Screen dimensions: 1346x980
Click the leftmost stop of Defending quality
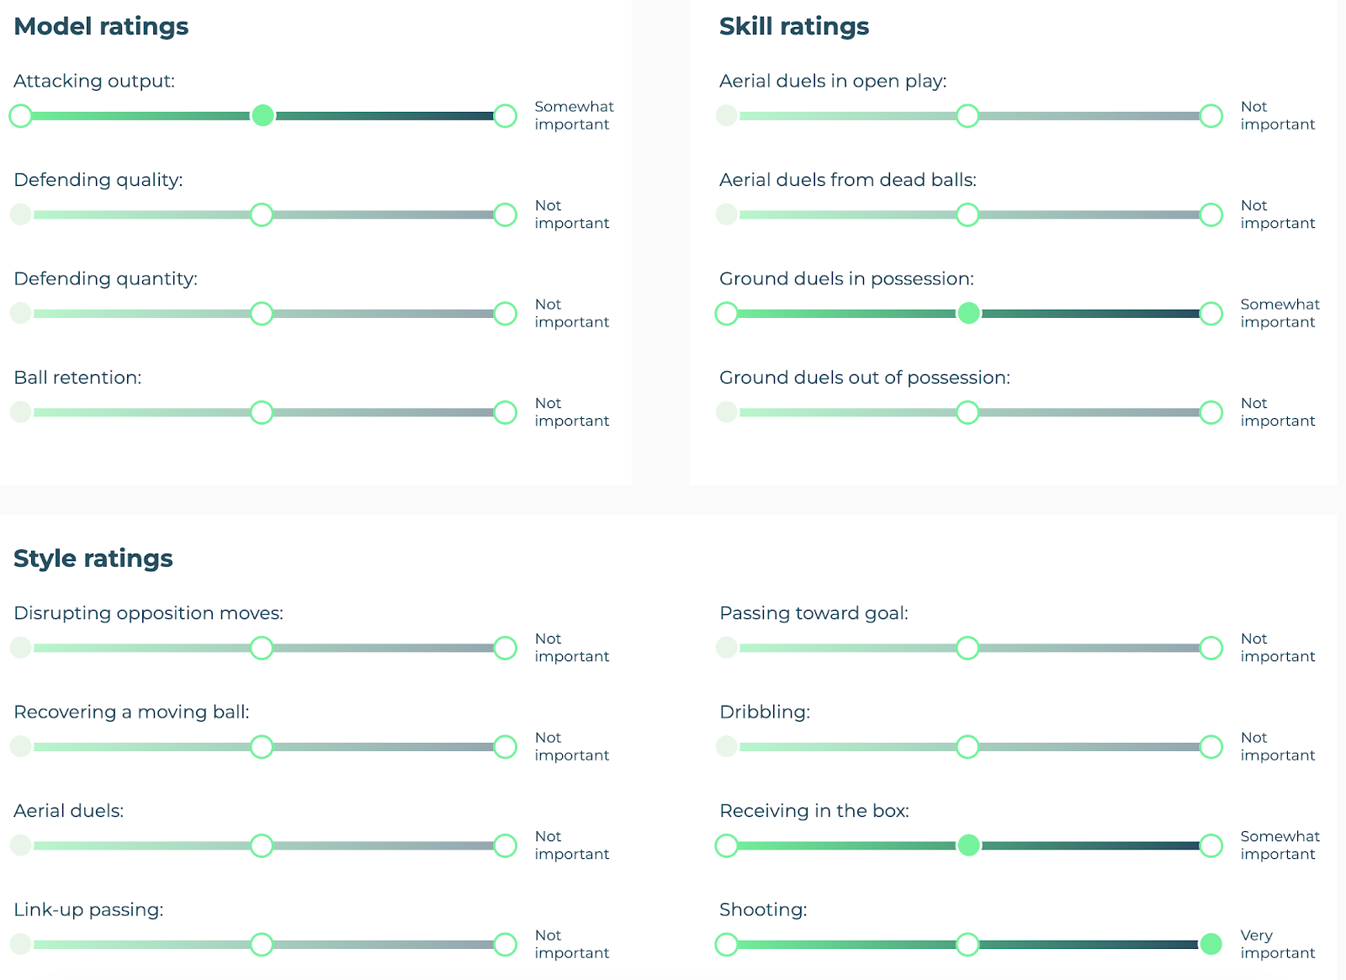[x=21, y=215]
